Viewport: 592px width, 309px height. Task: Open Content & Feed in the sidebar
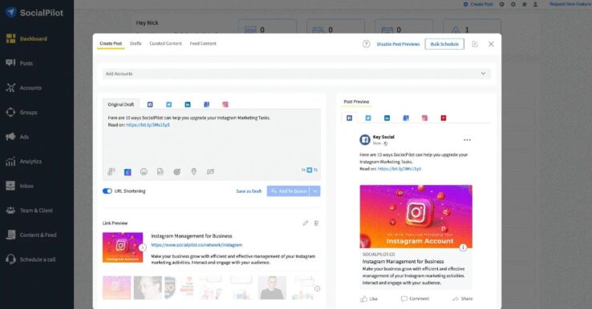31,235
